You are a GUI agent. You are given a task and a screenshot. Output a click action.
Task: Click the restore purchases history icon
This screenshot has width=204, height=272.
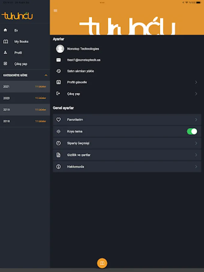click(59, 71)
